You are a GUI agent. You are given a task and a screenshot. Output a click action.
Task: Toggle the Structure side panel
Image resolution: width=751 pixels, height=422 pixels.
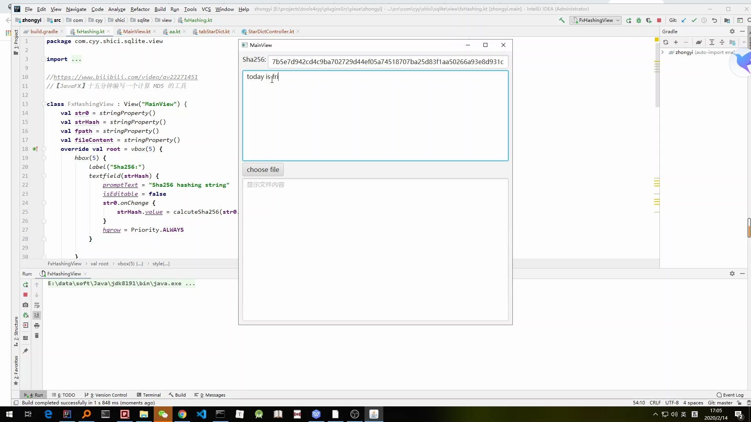click(16, 331)
